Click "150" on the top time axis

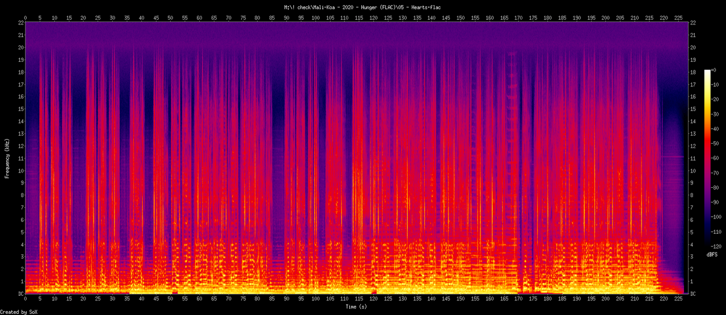[461, 18]
